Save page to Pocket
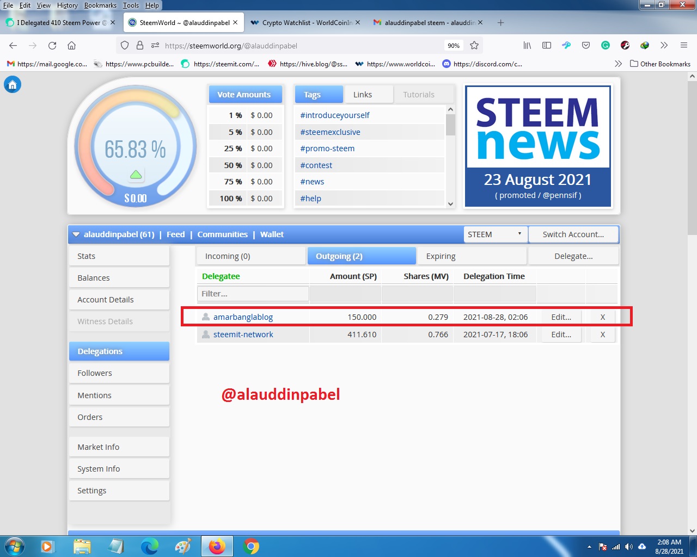The height and width of the screenshot is (557, 697). pyautogui.click(x=586, y=46)
